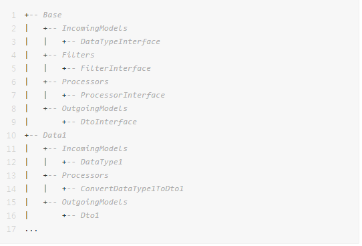Select the Data1 folder name
Viewport: 362px width, 246px height.
(x=55, y=135)
